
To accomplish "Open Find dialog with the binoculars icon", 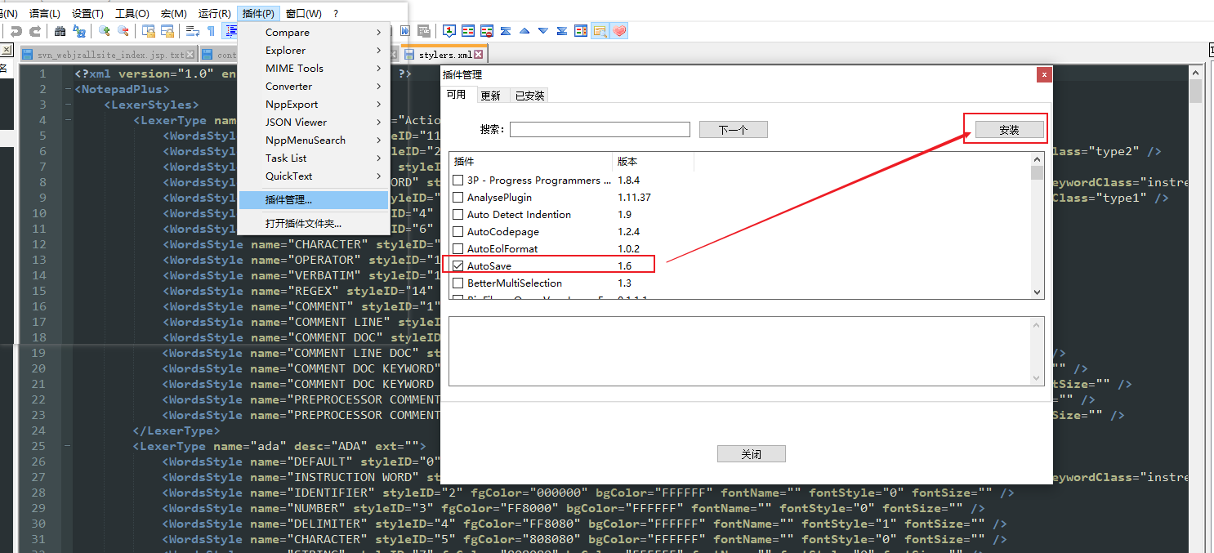I will pos(60,32).
